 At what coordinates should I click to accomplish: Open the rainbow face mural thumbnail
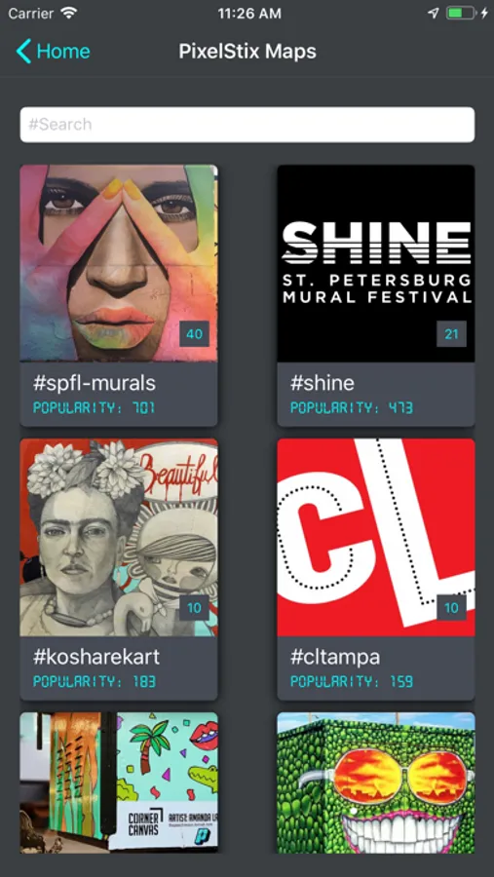click(x=119, y=263)
